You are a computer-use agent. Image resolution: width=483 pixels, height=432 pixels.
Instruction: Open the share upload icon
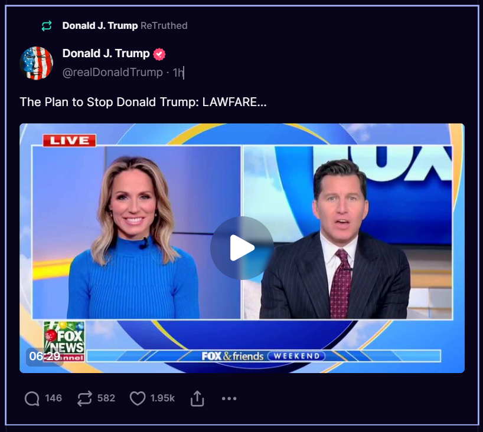(x=197, y=398)
